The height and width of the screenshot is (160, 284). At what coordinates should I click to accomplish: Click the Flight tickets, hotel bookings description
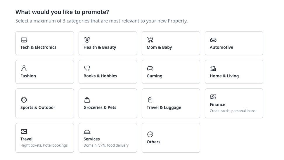click(x=44, y=145)
